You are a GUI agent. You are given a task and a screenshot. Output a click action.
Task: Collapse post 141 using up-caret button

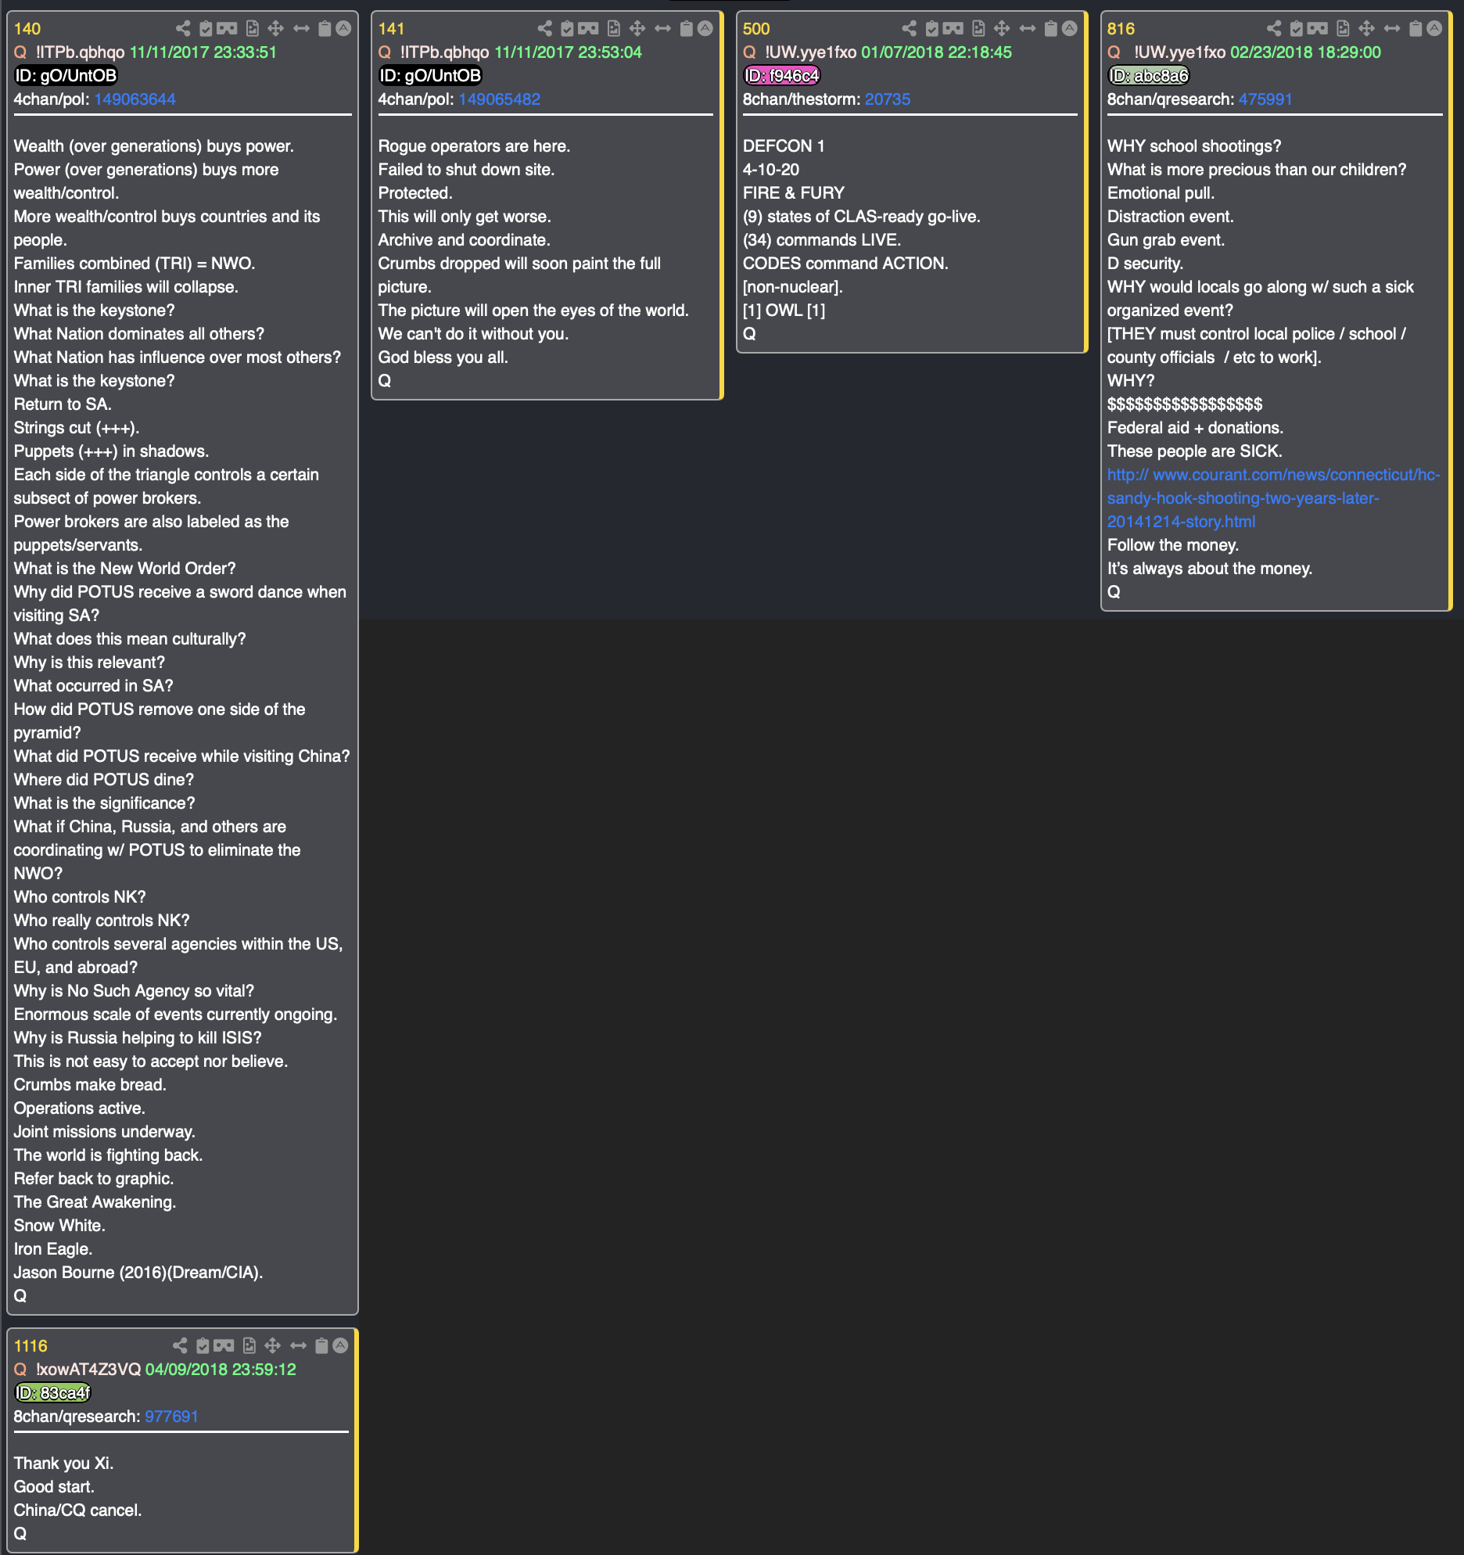[x=705, y=29]
